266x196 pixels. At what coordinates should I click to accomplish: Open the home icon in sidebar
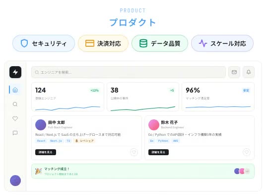click(x=15, y=90)
